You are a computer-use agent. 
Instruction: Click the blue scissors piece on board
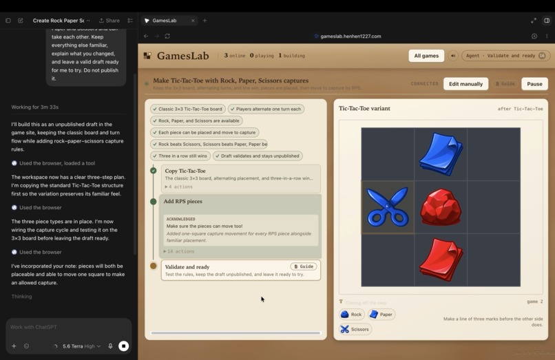388,207
